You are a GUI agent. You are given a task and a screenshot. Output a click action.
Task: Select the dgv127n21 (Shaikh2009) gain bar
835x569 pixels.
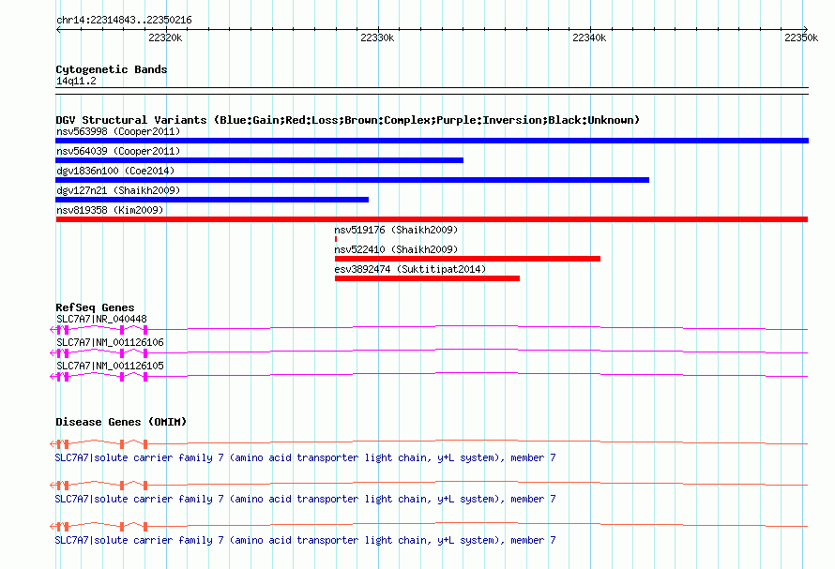[x=212, y=200]
